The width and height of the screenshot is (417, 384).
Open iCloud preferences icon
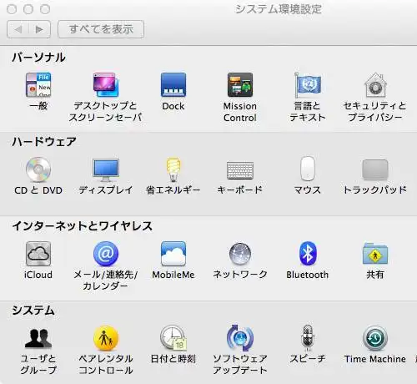[x=38, y=254]
